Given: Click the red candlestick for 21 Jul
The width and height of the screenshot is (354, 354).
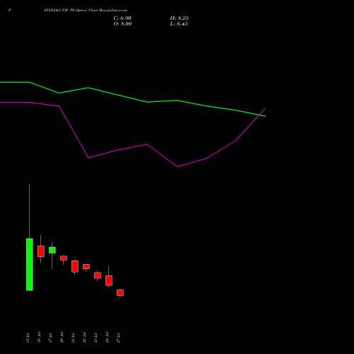Looking at the screenshot, I should tap(75, 266).
